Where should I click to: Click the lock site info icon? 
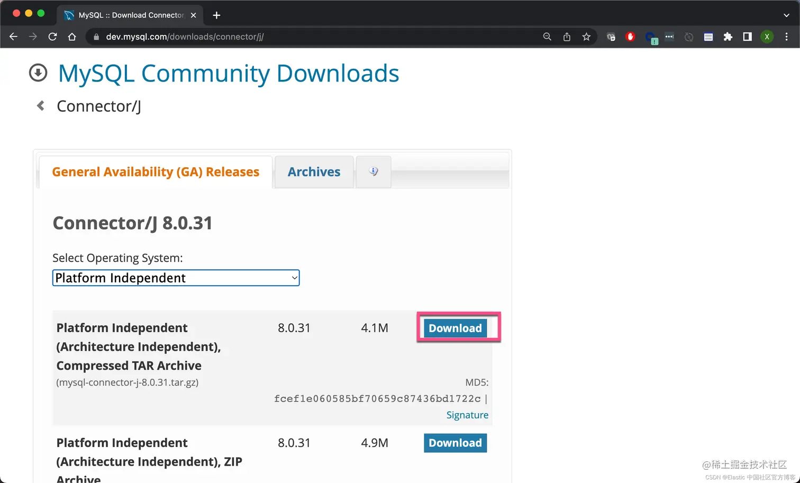click(x=96, y=37)
